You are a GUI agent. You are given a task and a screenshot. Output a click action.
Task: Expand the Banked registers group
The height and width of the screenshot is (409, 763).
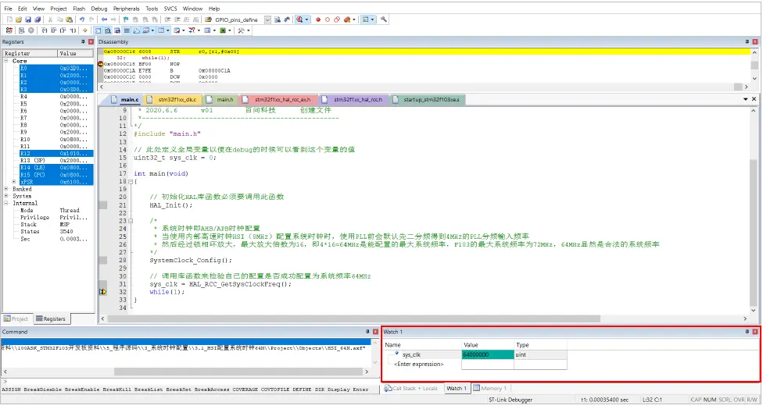pyautogui.click(x=6, y=189)
